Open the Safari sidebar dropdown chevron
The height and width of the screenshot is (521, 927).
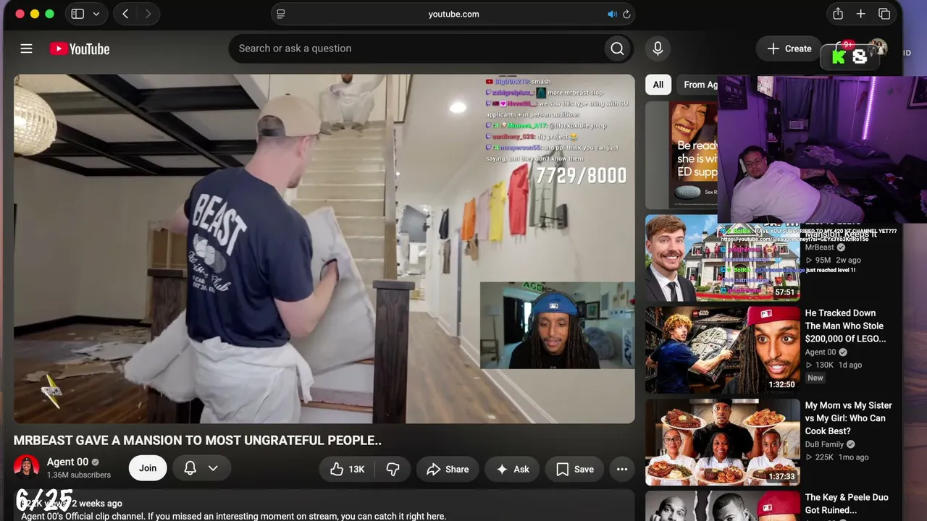[x=96, y=14]
